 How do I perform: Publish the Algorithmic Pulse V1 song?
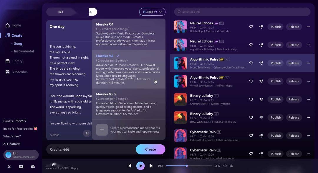pyautogui.click(x=276, y=63)
